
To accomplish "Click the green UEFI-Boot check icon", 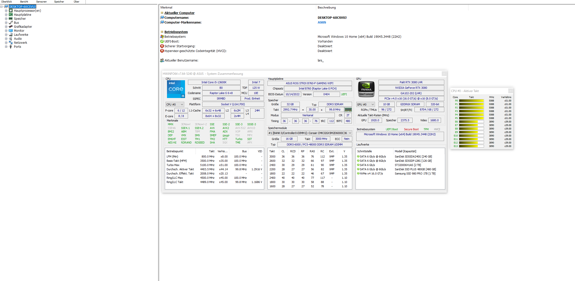I will (162, 41).
